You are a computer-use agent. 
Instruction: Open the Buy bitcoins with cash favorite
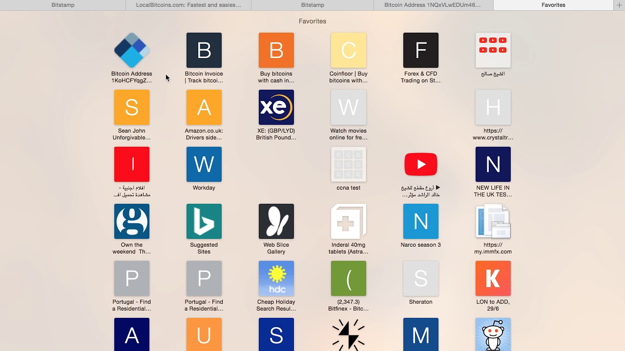pyautogui.click(x=276, y=50)
